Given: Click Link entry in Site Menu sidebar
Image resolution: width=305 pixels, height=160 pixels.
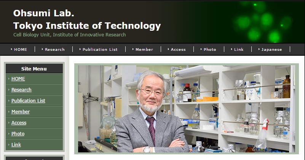Looking at the screenshot, I should (x=16, y=145).
